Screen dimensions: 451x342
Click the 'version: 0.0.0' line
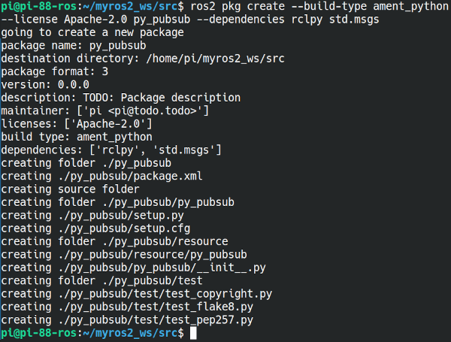coord(45,85)
